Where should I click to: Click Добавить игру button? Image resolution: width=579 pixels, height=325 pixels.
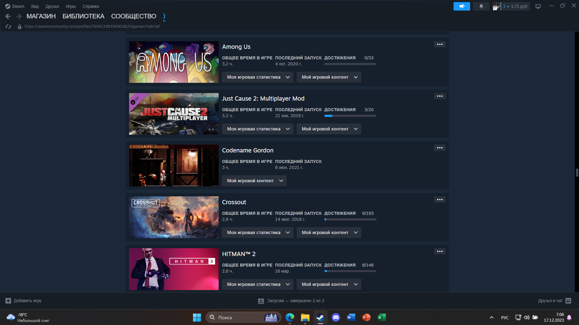pos(24,301)
